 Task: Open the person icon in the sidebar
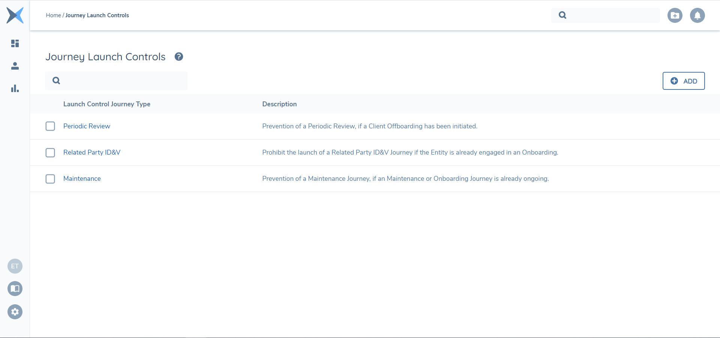[x=15, y=66]
